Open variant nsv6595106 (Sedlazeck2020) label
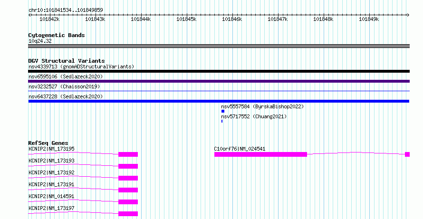Image resolution: width=423 pixels, height=219 pixels. pyautogui.click(x=66, y=76)
